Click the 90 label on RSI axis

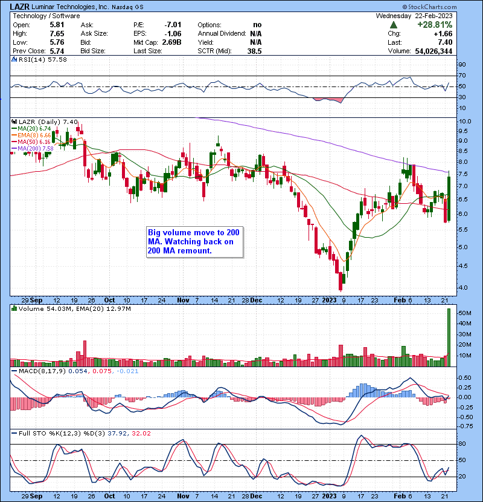[462, 65]
